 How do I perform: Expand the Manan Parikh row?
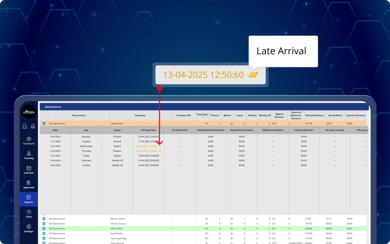coord(44,219)
